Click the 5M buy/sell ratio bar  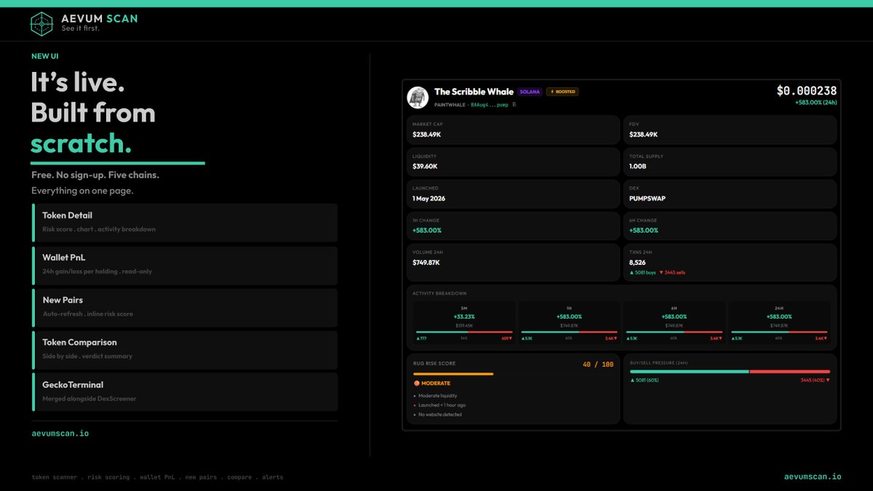pyautogui.click(x=464, y=332)
